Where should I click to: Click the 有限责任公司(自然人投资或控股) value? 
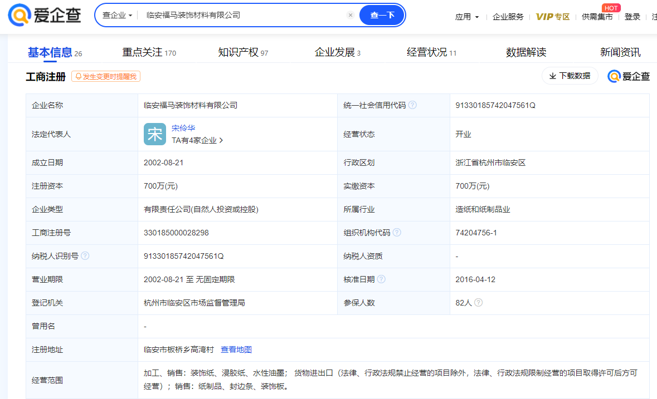point(201,210)
